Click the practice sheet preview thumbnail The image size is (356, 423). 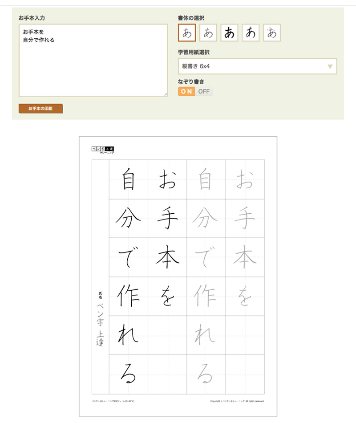tap(178, 276)
